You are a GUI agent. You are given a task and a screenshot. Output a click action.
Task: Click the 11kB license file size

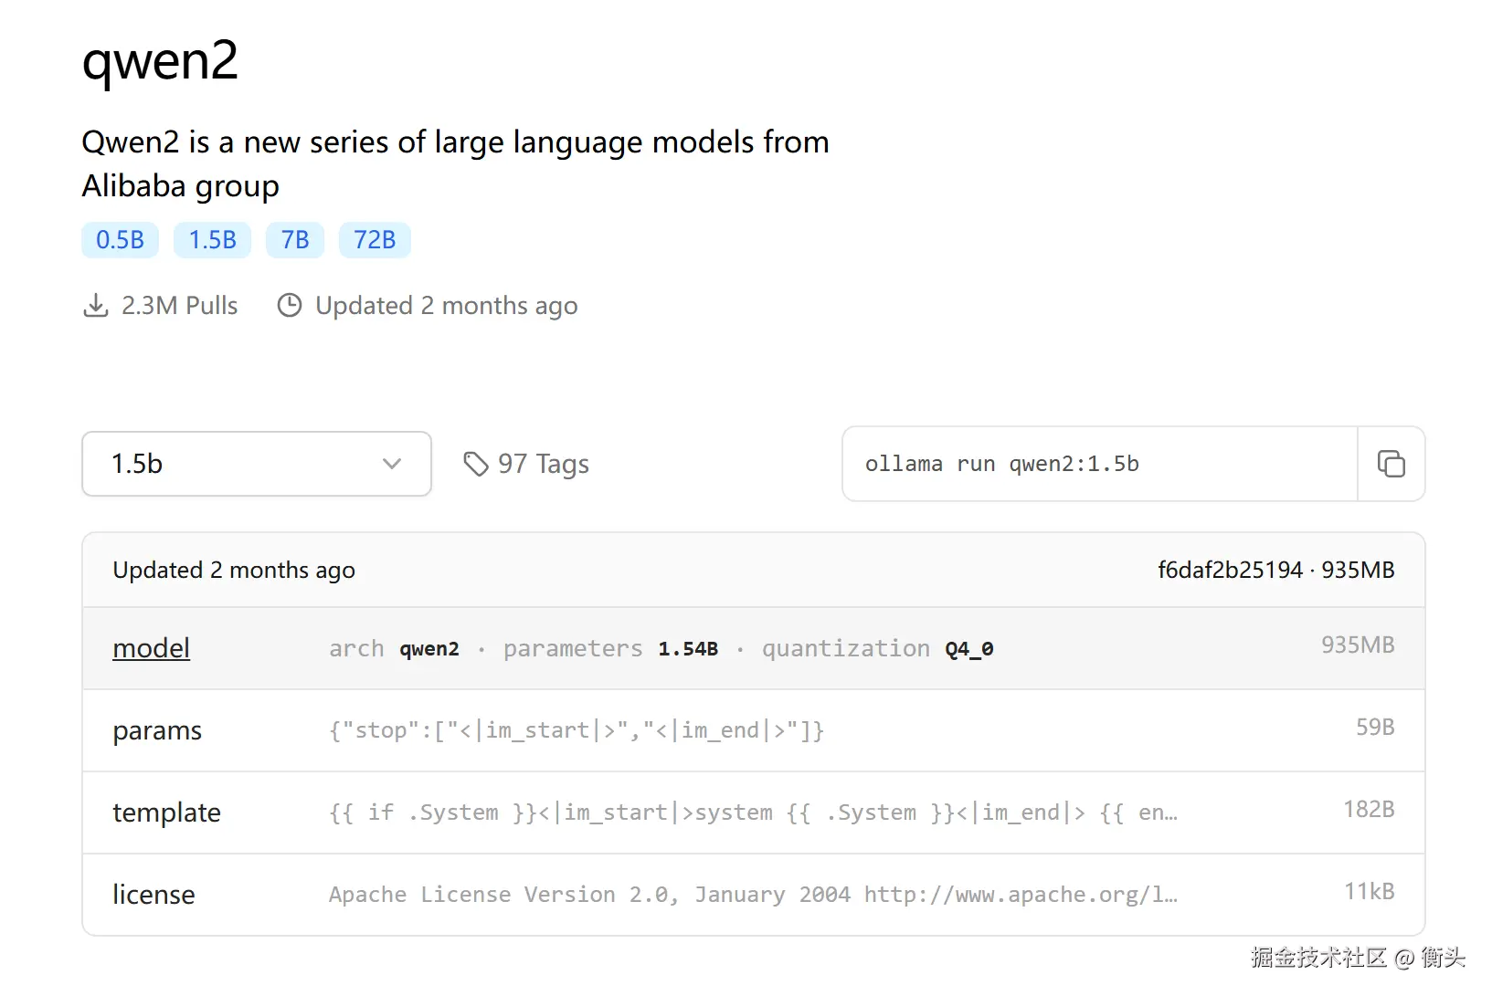pyautogui.click(x=1370, y=891)
